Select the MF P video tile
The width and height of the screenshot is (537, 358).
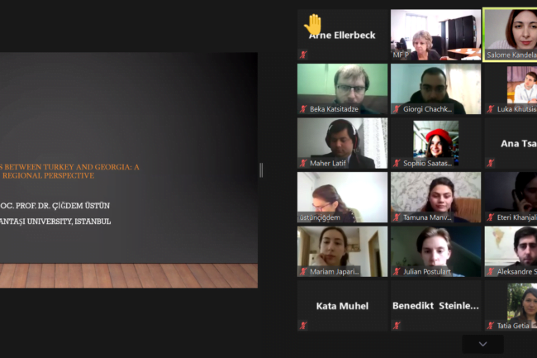(435, 35)
